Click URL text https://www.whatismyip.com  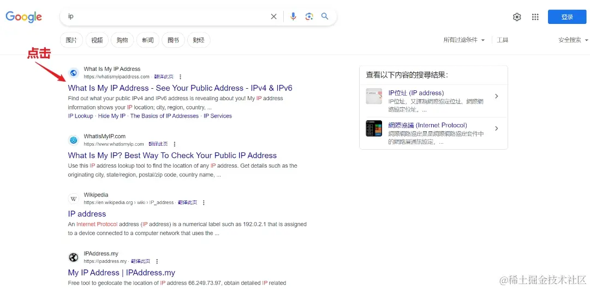[114, 144]
